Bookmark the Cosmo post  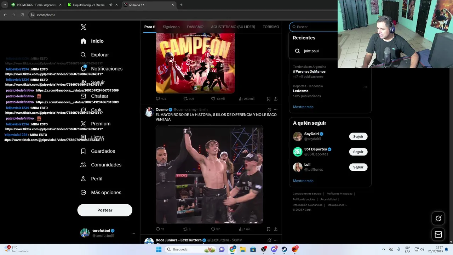click(x=269, y=229)
